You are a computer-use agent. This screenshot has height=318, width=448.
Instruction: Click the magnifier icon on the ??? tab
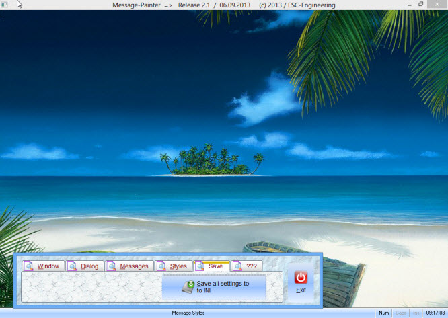(x=238, y=266)
